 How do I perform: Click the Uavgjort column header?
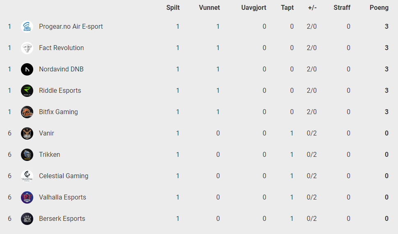click(254, 8)
